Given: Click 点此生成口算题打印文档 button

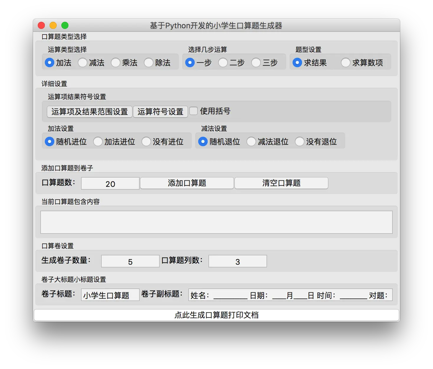Looking at the screenshot, I should [x=216, y=315].
